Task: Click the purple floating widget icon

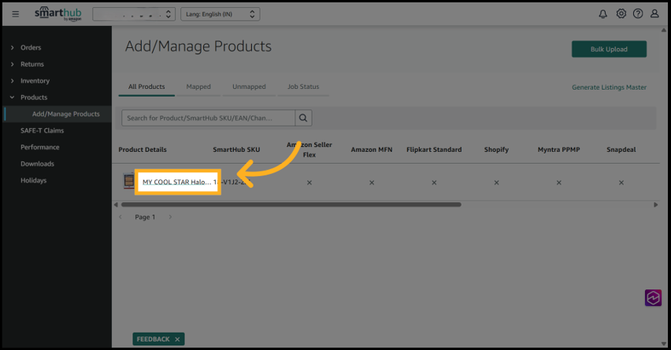Action: click(653, 298)
